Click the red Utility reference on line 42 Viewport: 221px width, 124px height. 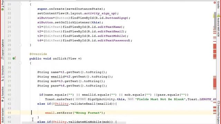coord(61,104)
